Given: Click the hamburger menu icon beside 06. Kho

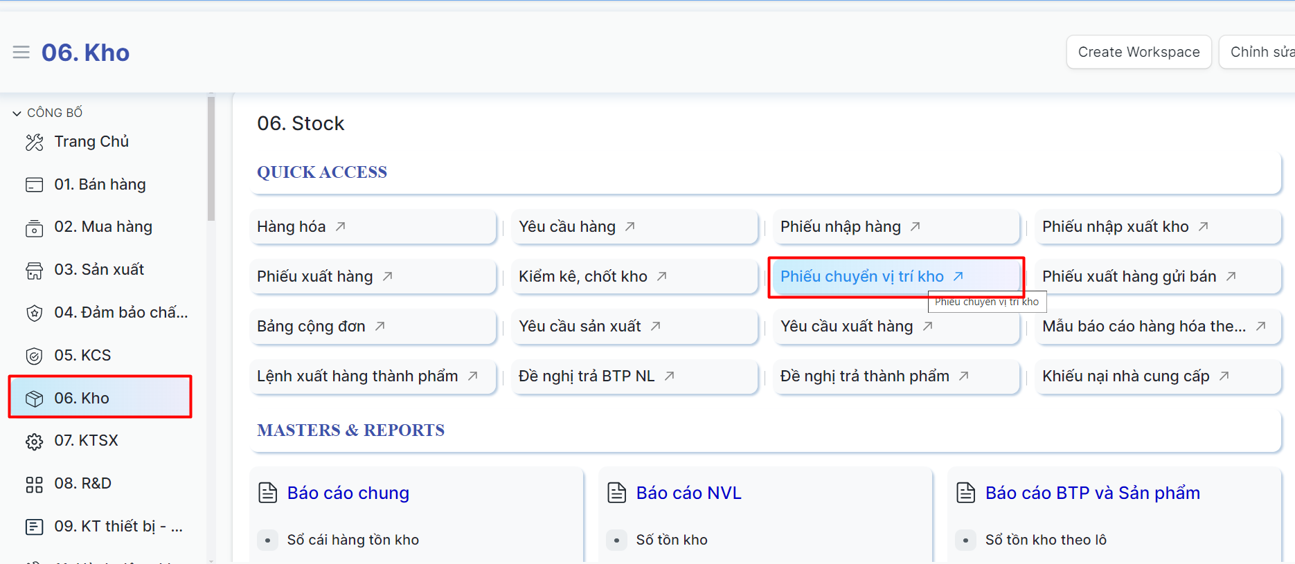Looking at the screenshot, I should point(21,53).
